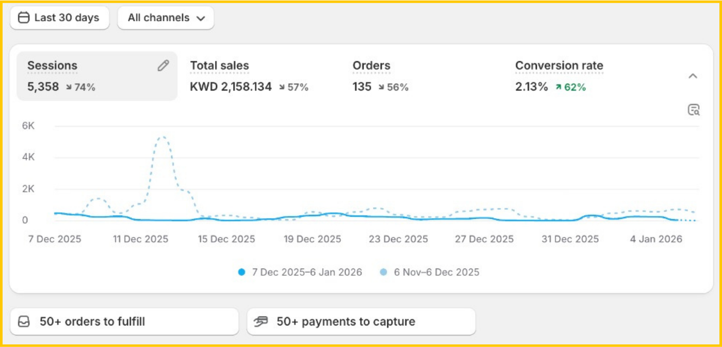Open the report view icon above the chart
Viewport: 722px width, 347px height.
click(x=694, y=110)
